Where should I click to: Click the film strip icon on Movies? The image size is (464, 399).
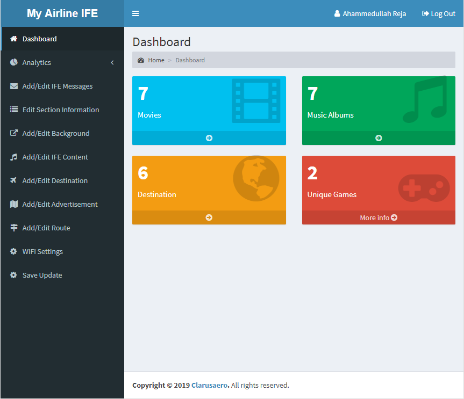[256, 100]
